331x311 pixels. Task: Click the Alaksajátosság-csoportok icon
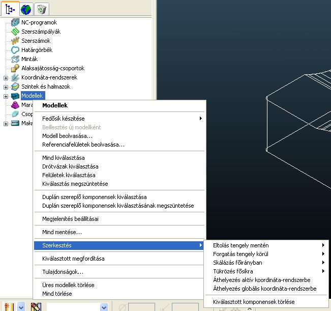(x=15, y=68)
